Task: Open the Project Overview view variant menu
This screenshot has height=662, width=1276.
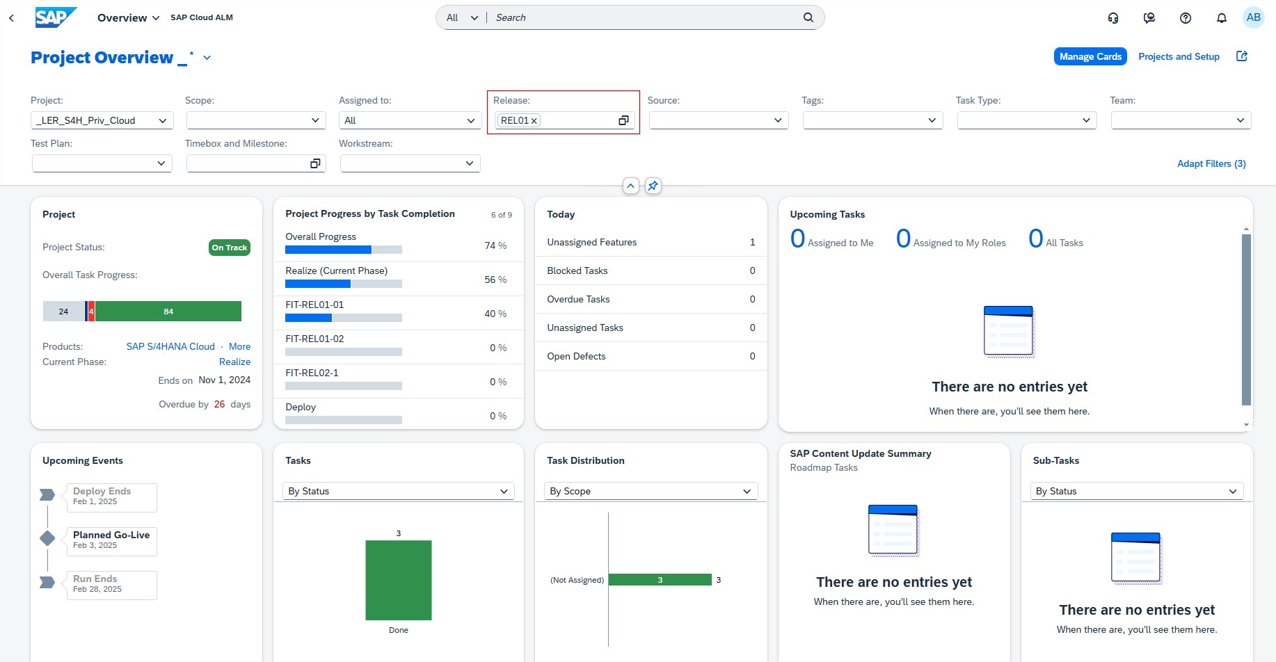Action: [207, 58]
